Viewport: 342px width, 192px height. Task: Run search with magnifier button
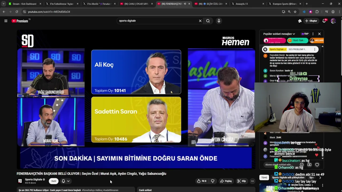(208, 21)
